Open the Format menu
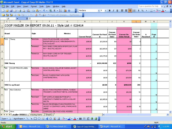This screenshot has width=172, height=129. (x=34, y=6)
